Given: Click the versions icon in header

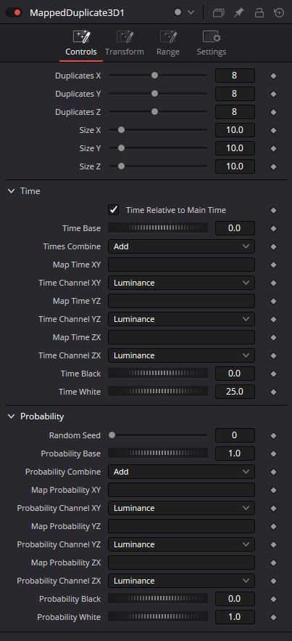Looking at the screenshot, I should click(219, 12).
